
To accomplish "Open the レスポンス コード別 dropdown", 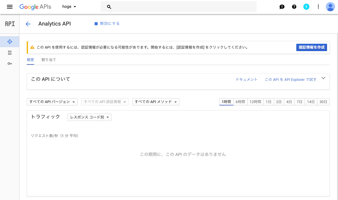I will 89,117.
